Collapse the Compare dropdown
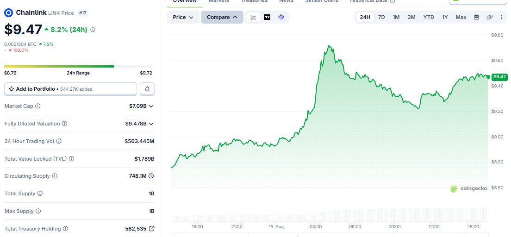Image resolution: width=511 pixels, height=237 pixels. pos(222,17)
